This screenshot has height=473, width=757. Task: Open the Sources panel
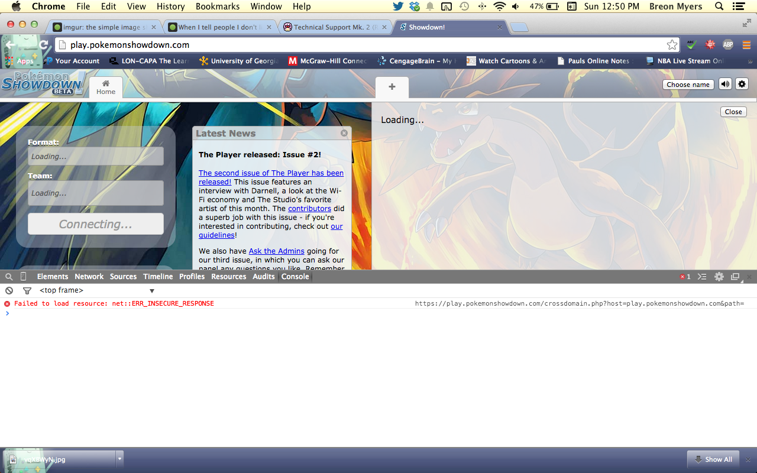(123, 277)
